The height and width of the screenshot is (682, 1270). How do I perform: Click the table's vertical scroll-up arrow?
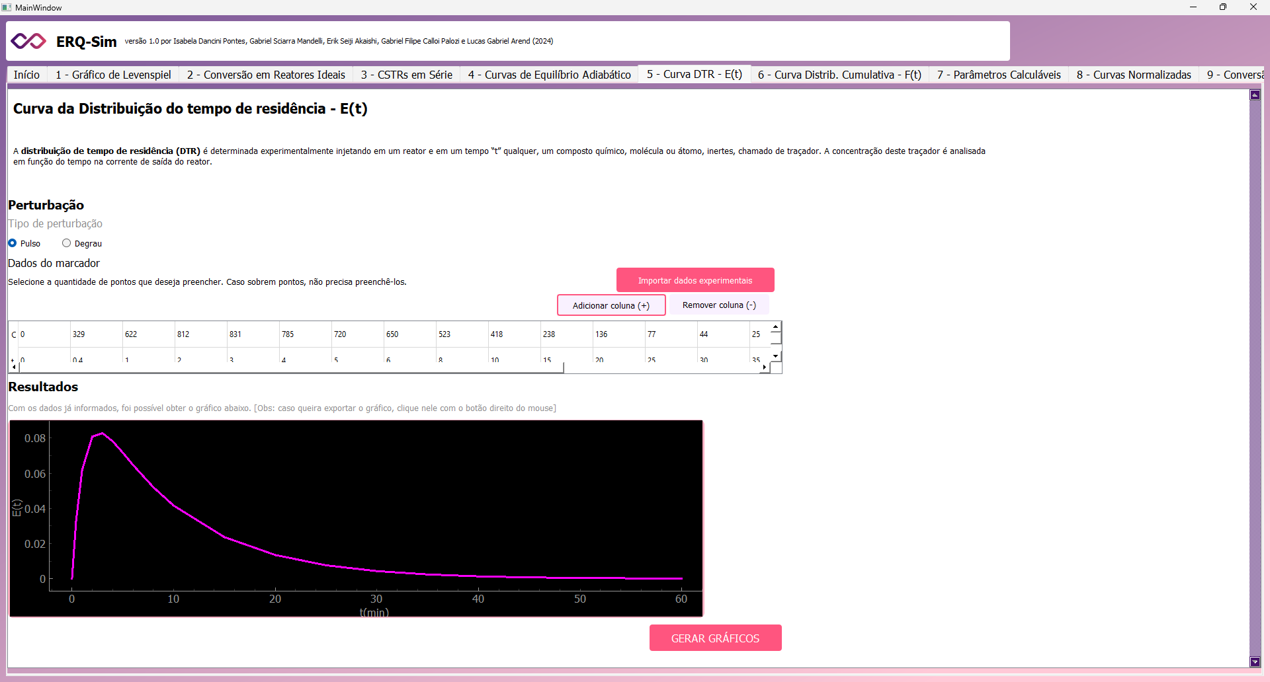(x=775, y=327)
